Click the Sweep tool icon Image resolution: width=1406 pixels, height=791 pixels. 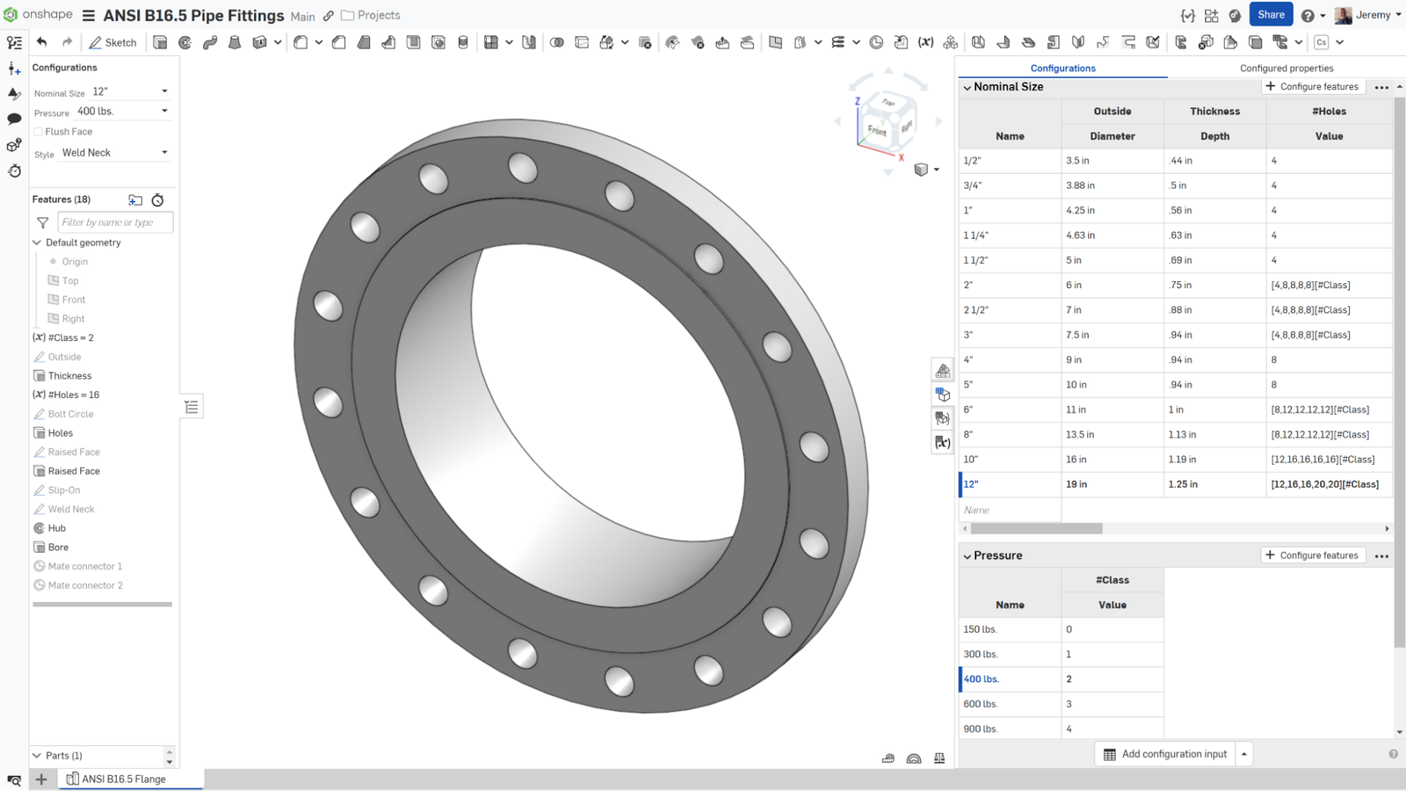tap(209, 41)
